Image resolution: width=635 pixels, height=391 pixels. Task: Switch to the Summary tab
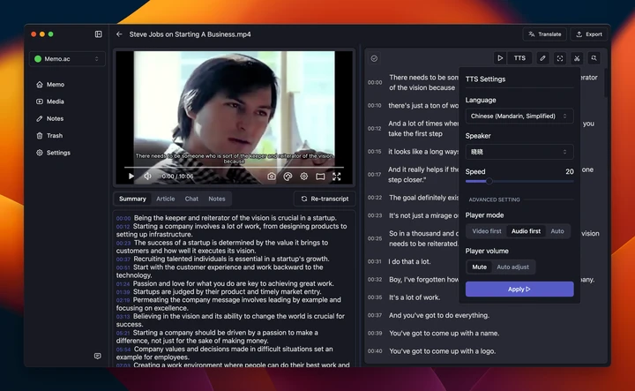pyautogui.click(x=132, y=199)
